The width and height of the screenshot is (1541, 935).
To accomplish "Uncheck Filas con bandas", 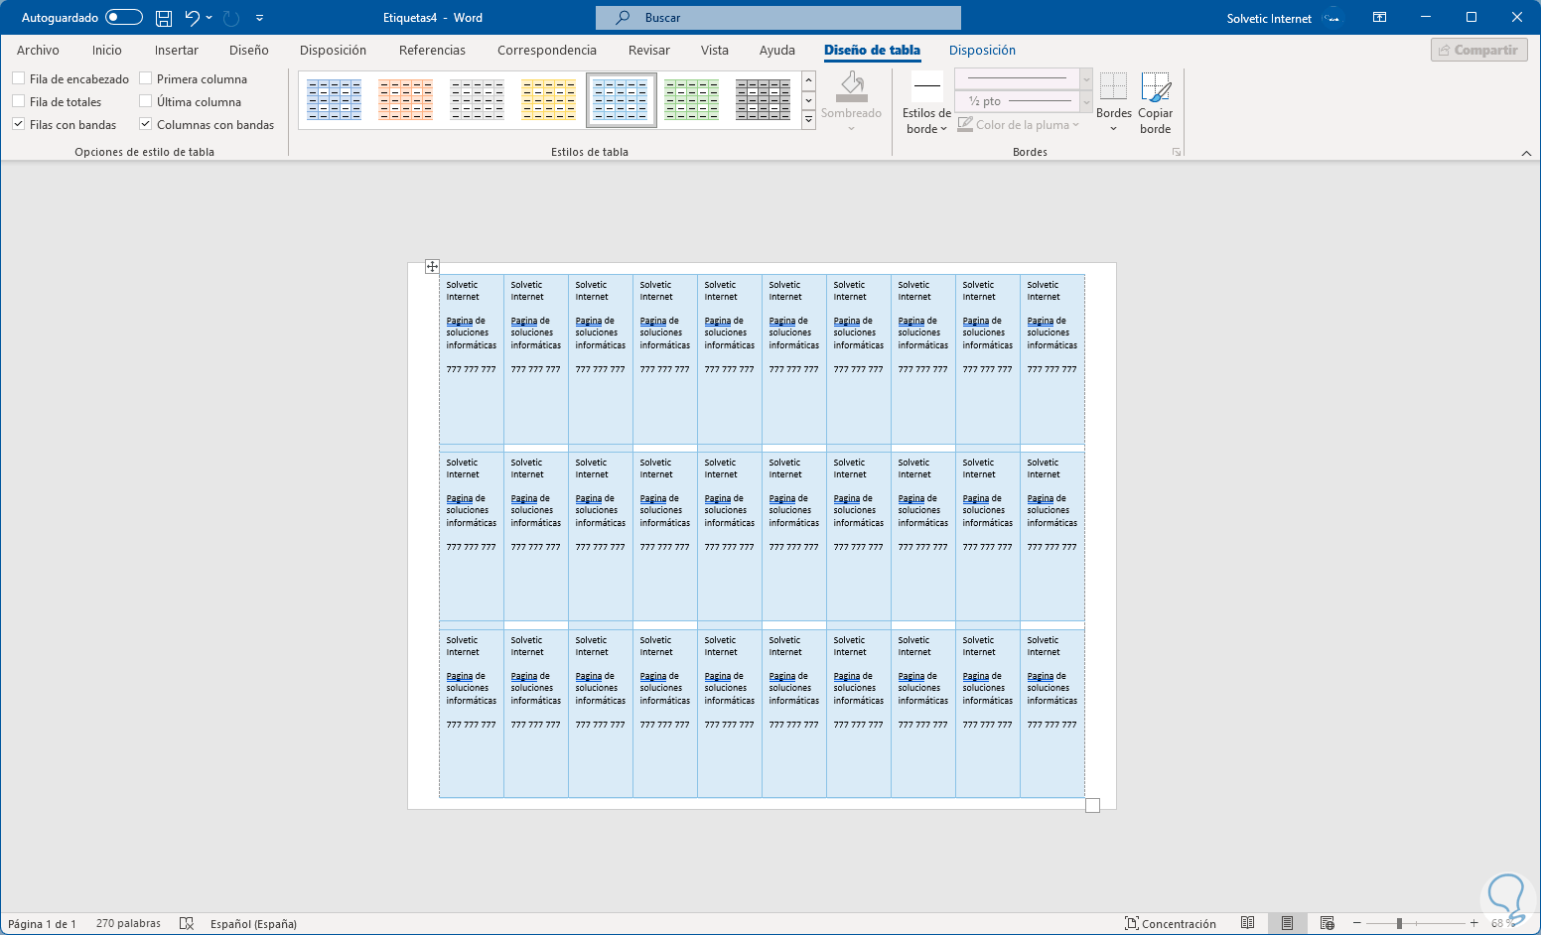I will (x=19, y=124).
